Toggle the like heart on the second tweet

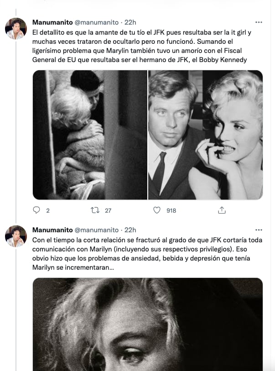click(x=157, y=210)
